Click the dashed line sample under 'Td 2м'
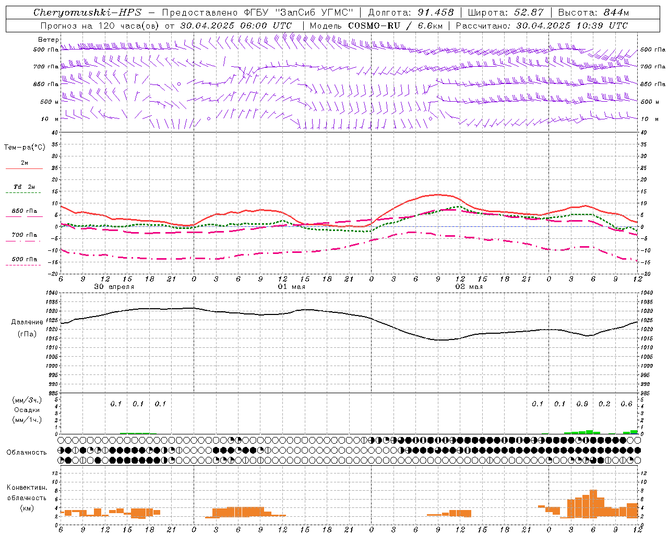 tap(23, 193)
